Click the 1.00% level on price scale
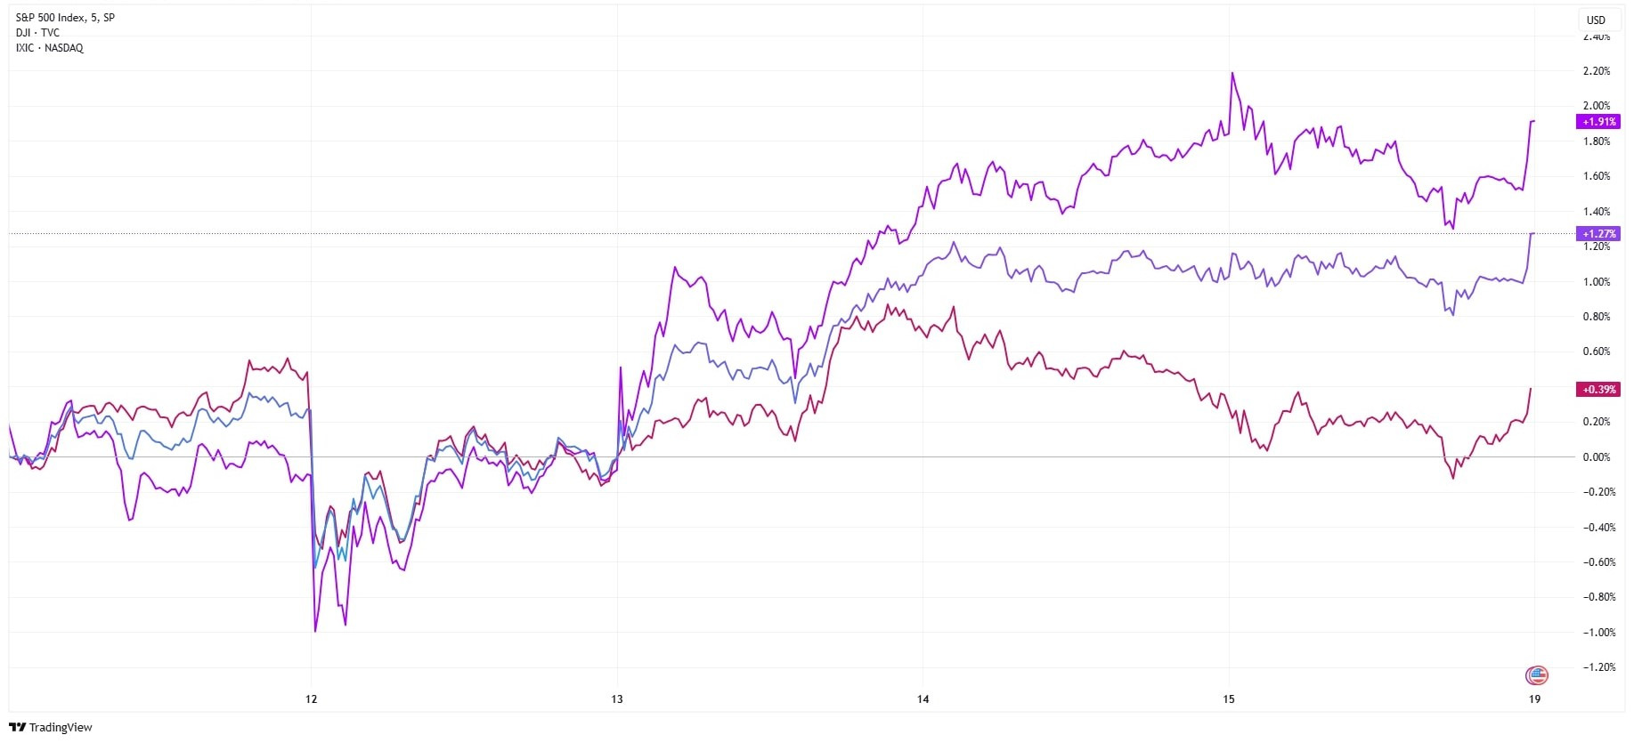 point(1597,282)
